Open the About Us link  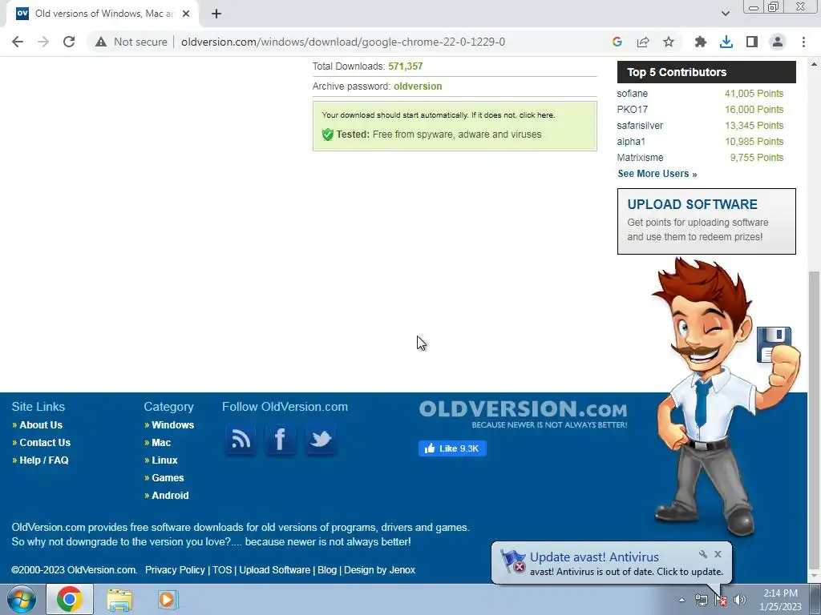(x=41, y=425)
